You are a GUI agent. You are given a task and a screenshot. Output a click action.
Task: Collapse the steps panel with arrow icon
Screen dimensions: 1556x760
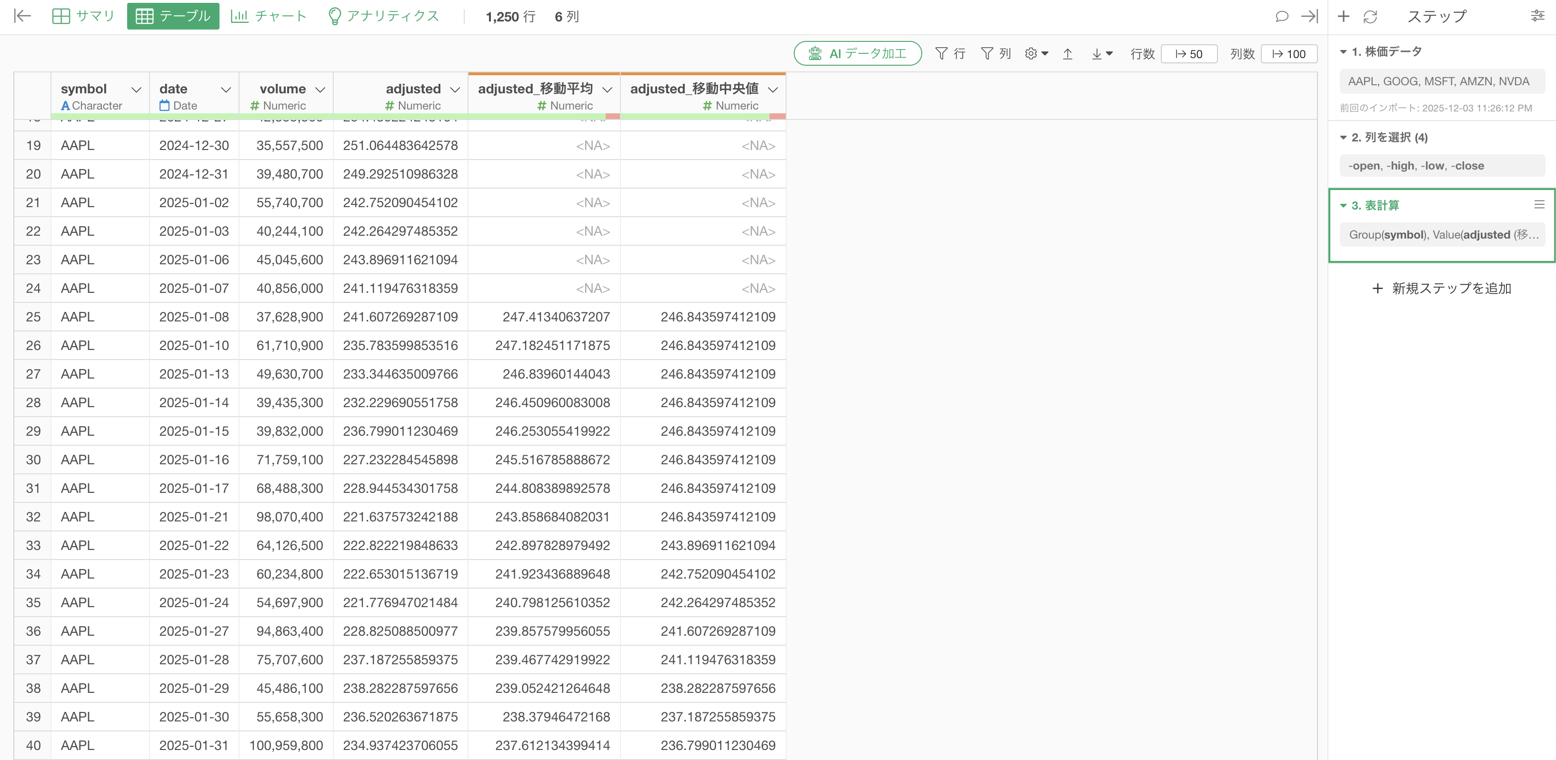click(1309, 16)
